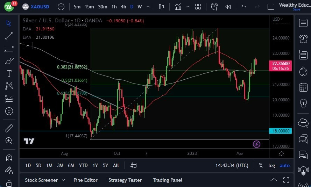311x187 pixels.
Task: Toggle the log scale option
Action: click(271, 165)
